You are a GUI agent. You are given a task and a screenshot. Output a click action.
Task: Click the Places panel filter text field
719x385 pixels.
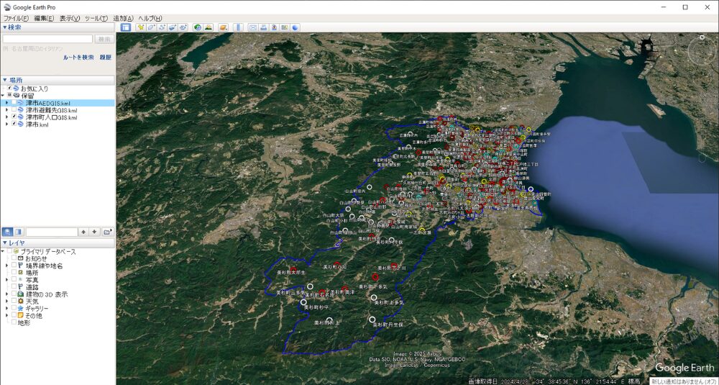click(52, 232)
